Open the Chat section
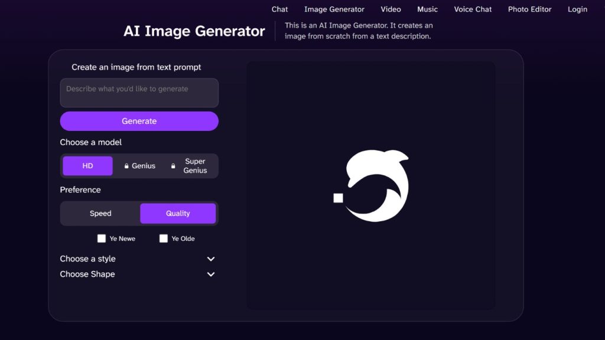Viewport: 605px width, 340px height. 279,9
